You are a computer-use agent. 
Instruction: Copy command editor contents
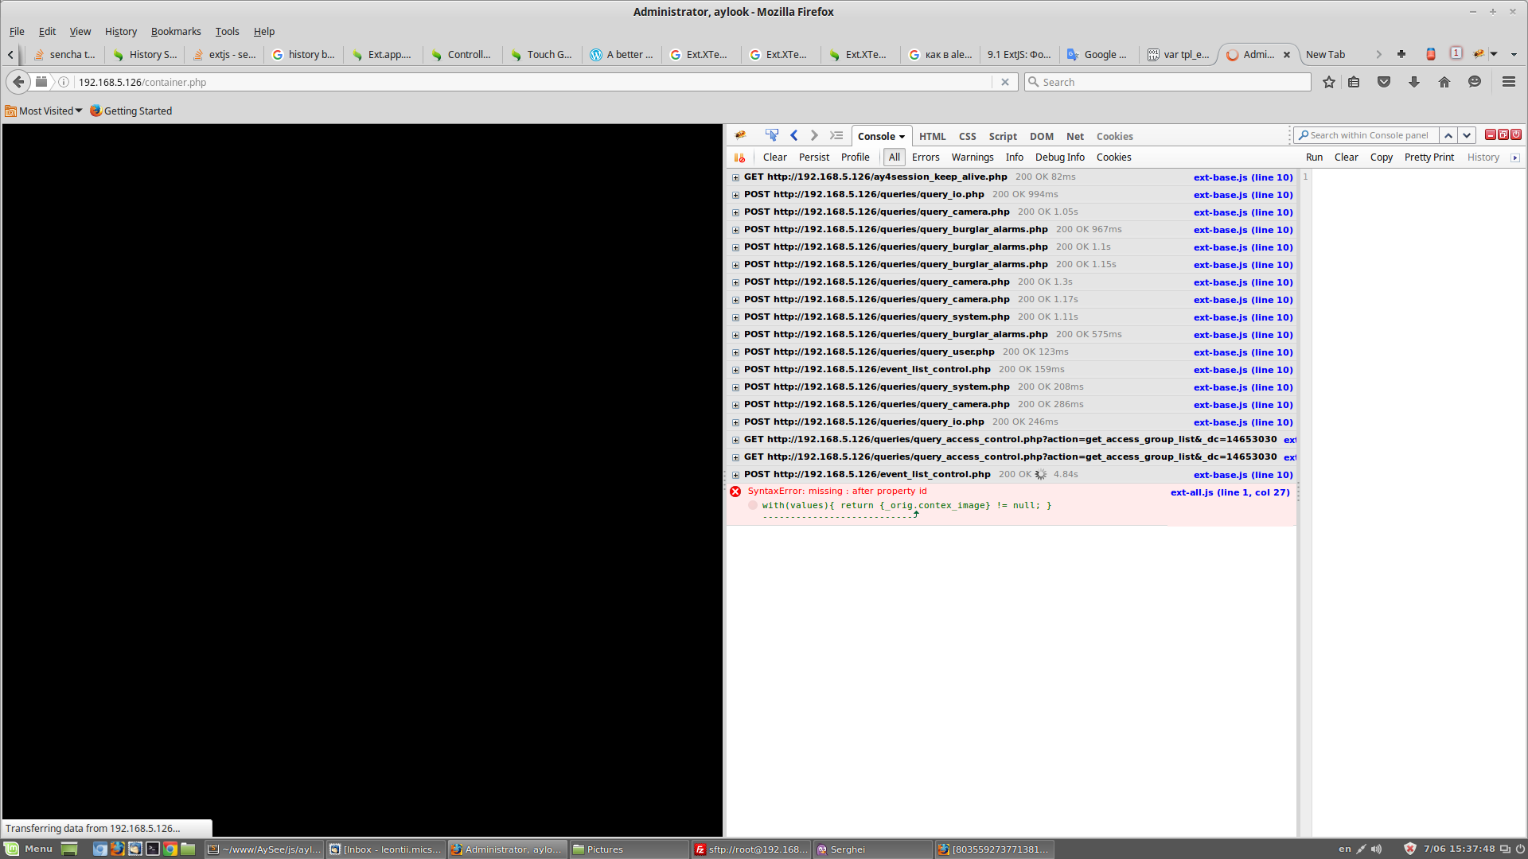tap(1381, 157)
